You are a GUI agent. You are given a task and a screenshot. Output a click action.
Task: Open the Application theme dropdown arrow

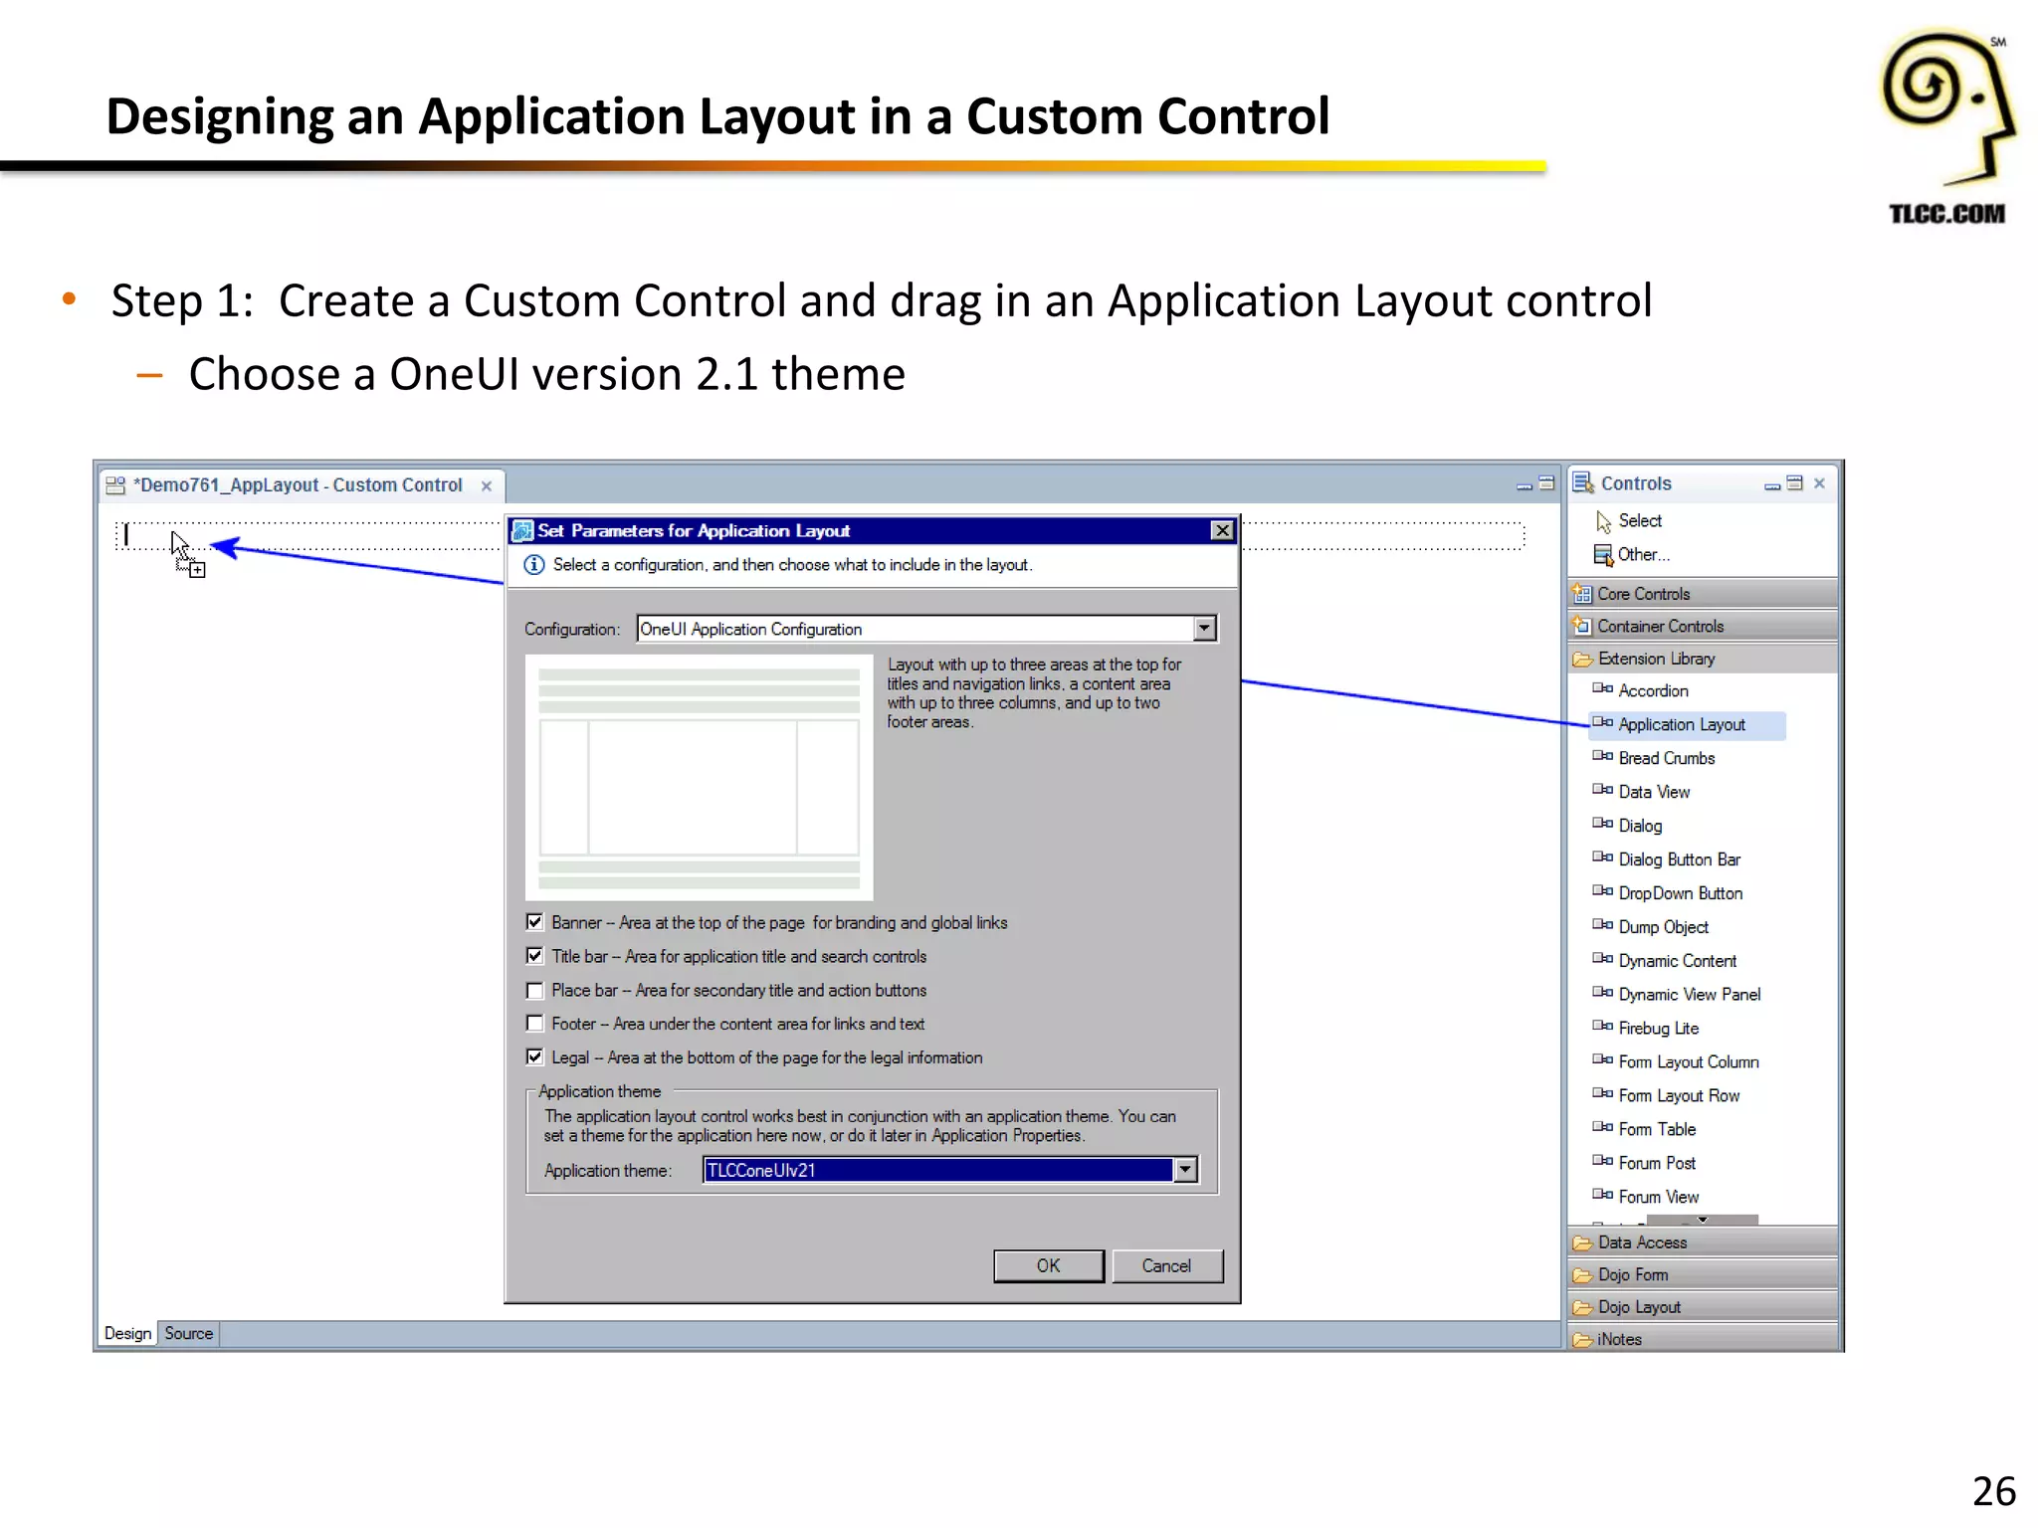click(1185, 1170)
